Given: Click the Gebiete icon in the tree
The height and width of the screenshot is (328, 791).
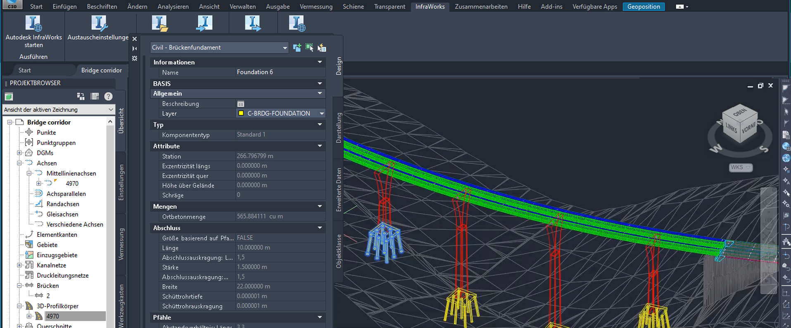Looking at the screenshot, I should tap(29, 245).
